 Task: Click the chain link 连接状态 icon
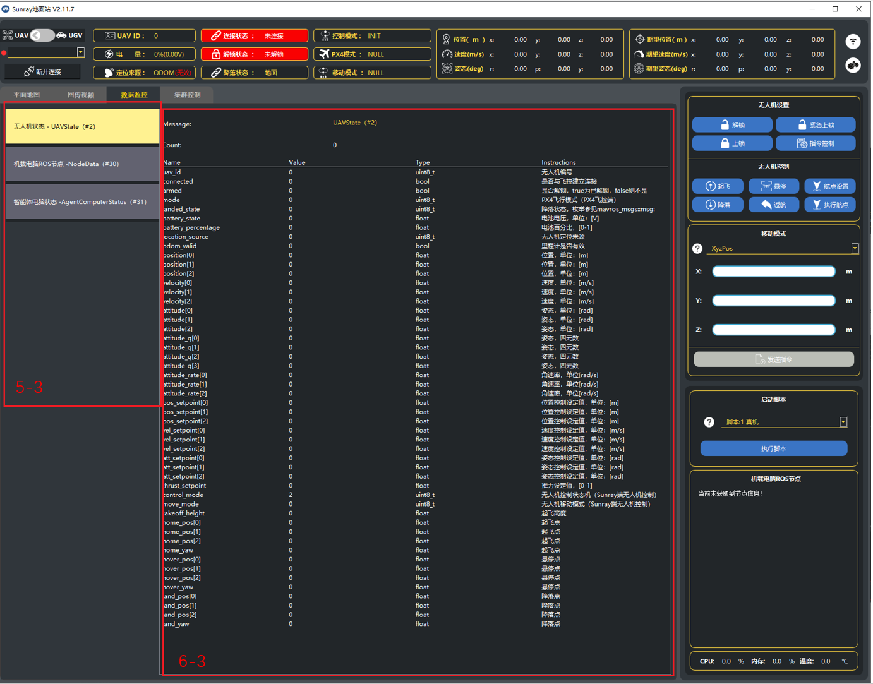[216, 36]
